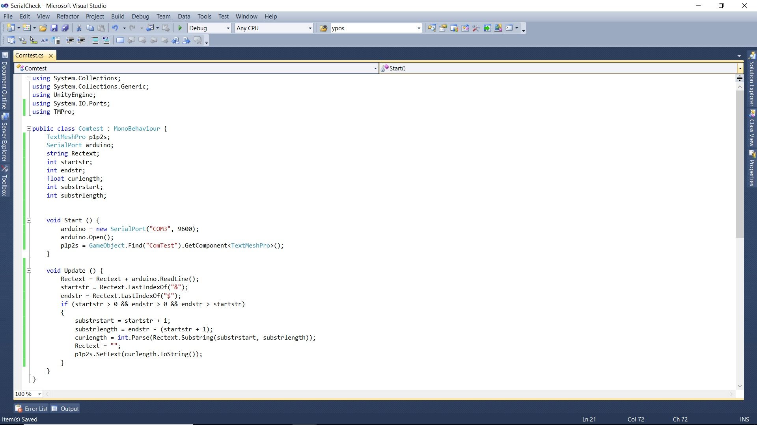Open the Error List panel
The image size is (757, 425).
click(x=31, y=408)
